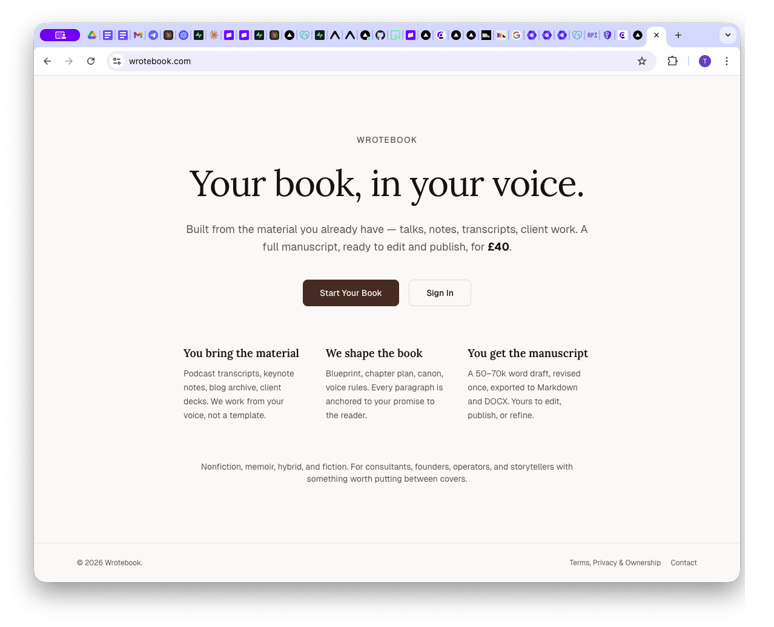Click the '© 2026 Wrotebook.' footer text

110,563
